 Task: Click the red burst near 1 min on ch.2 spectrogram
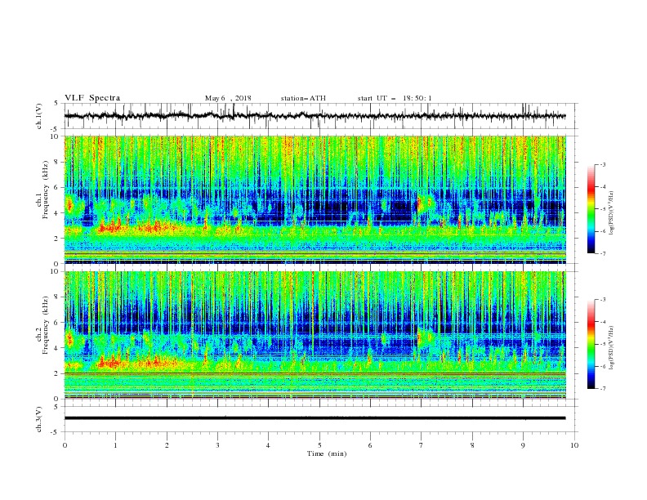(x=109, y=363)
